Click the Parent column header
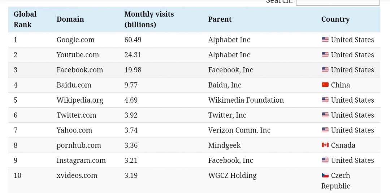 click(x=220, y=19)
